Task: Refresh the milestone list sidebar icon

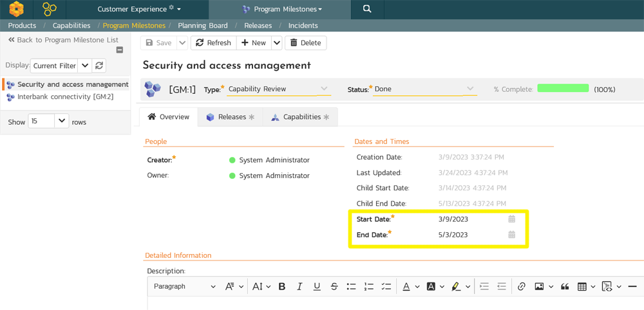Action: 99,66
